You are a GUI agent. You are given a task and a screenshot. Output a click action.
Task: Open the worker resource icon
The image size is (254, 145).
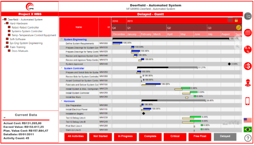tap(247, 83)
